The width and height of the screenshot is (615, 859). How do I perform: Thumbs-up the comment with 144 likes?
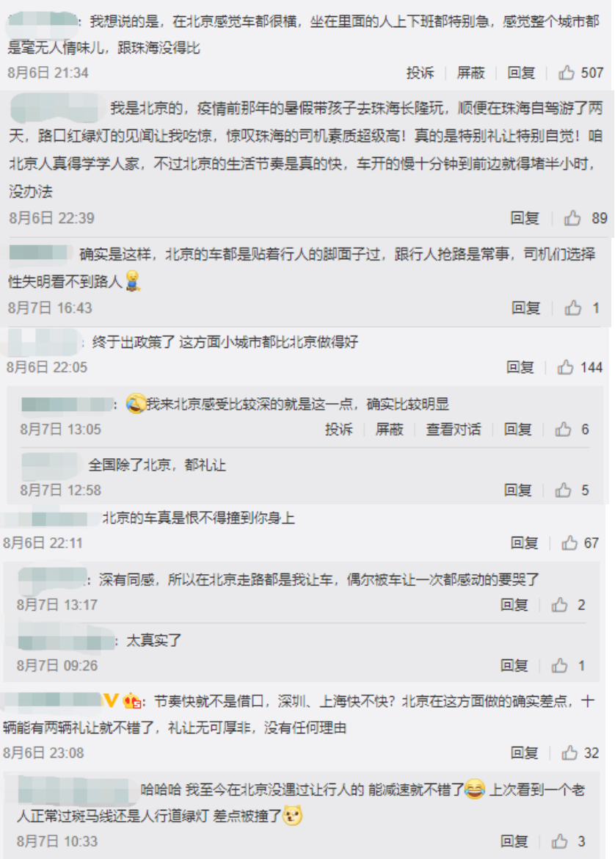pyautogui.click(x=565, y=367)
